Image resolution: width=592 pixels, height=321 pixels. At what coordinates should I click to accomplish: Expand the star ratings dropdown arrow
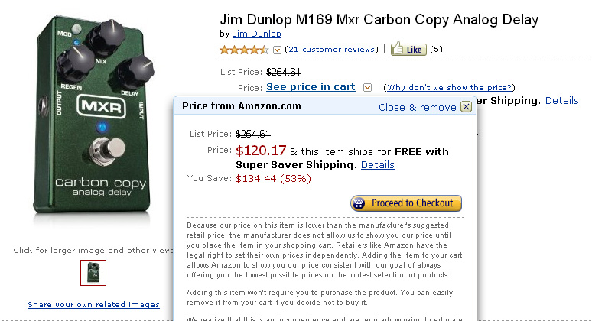[277, 50]
